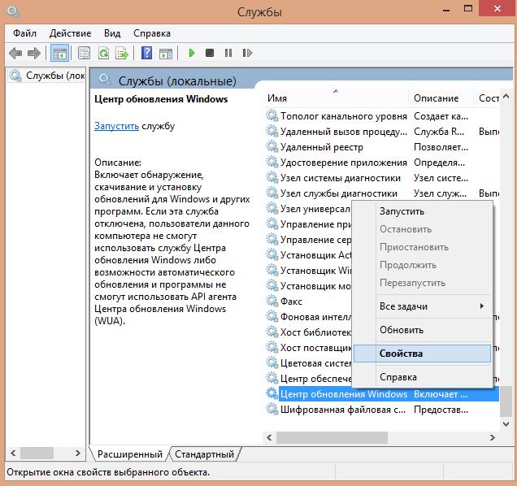This screenshot has height=486, width=517.
Task: Click the tree pane scroll-left arrow
Action: pos(13,453)
